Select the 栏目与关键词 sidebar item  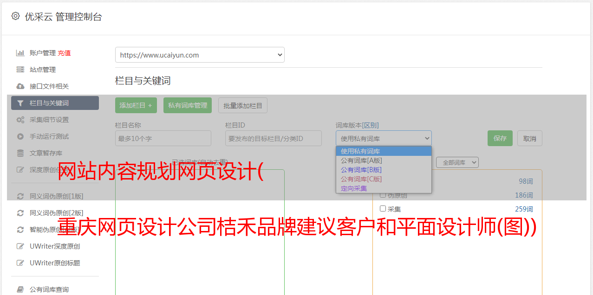tap(55, 103)
